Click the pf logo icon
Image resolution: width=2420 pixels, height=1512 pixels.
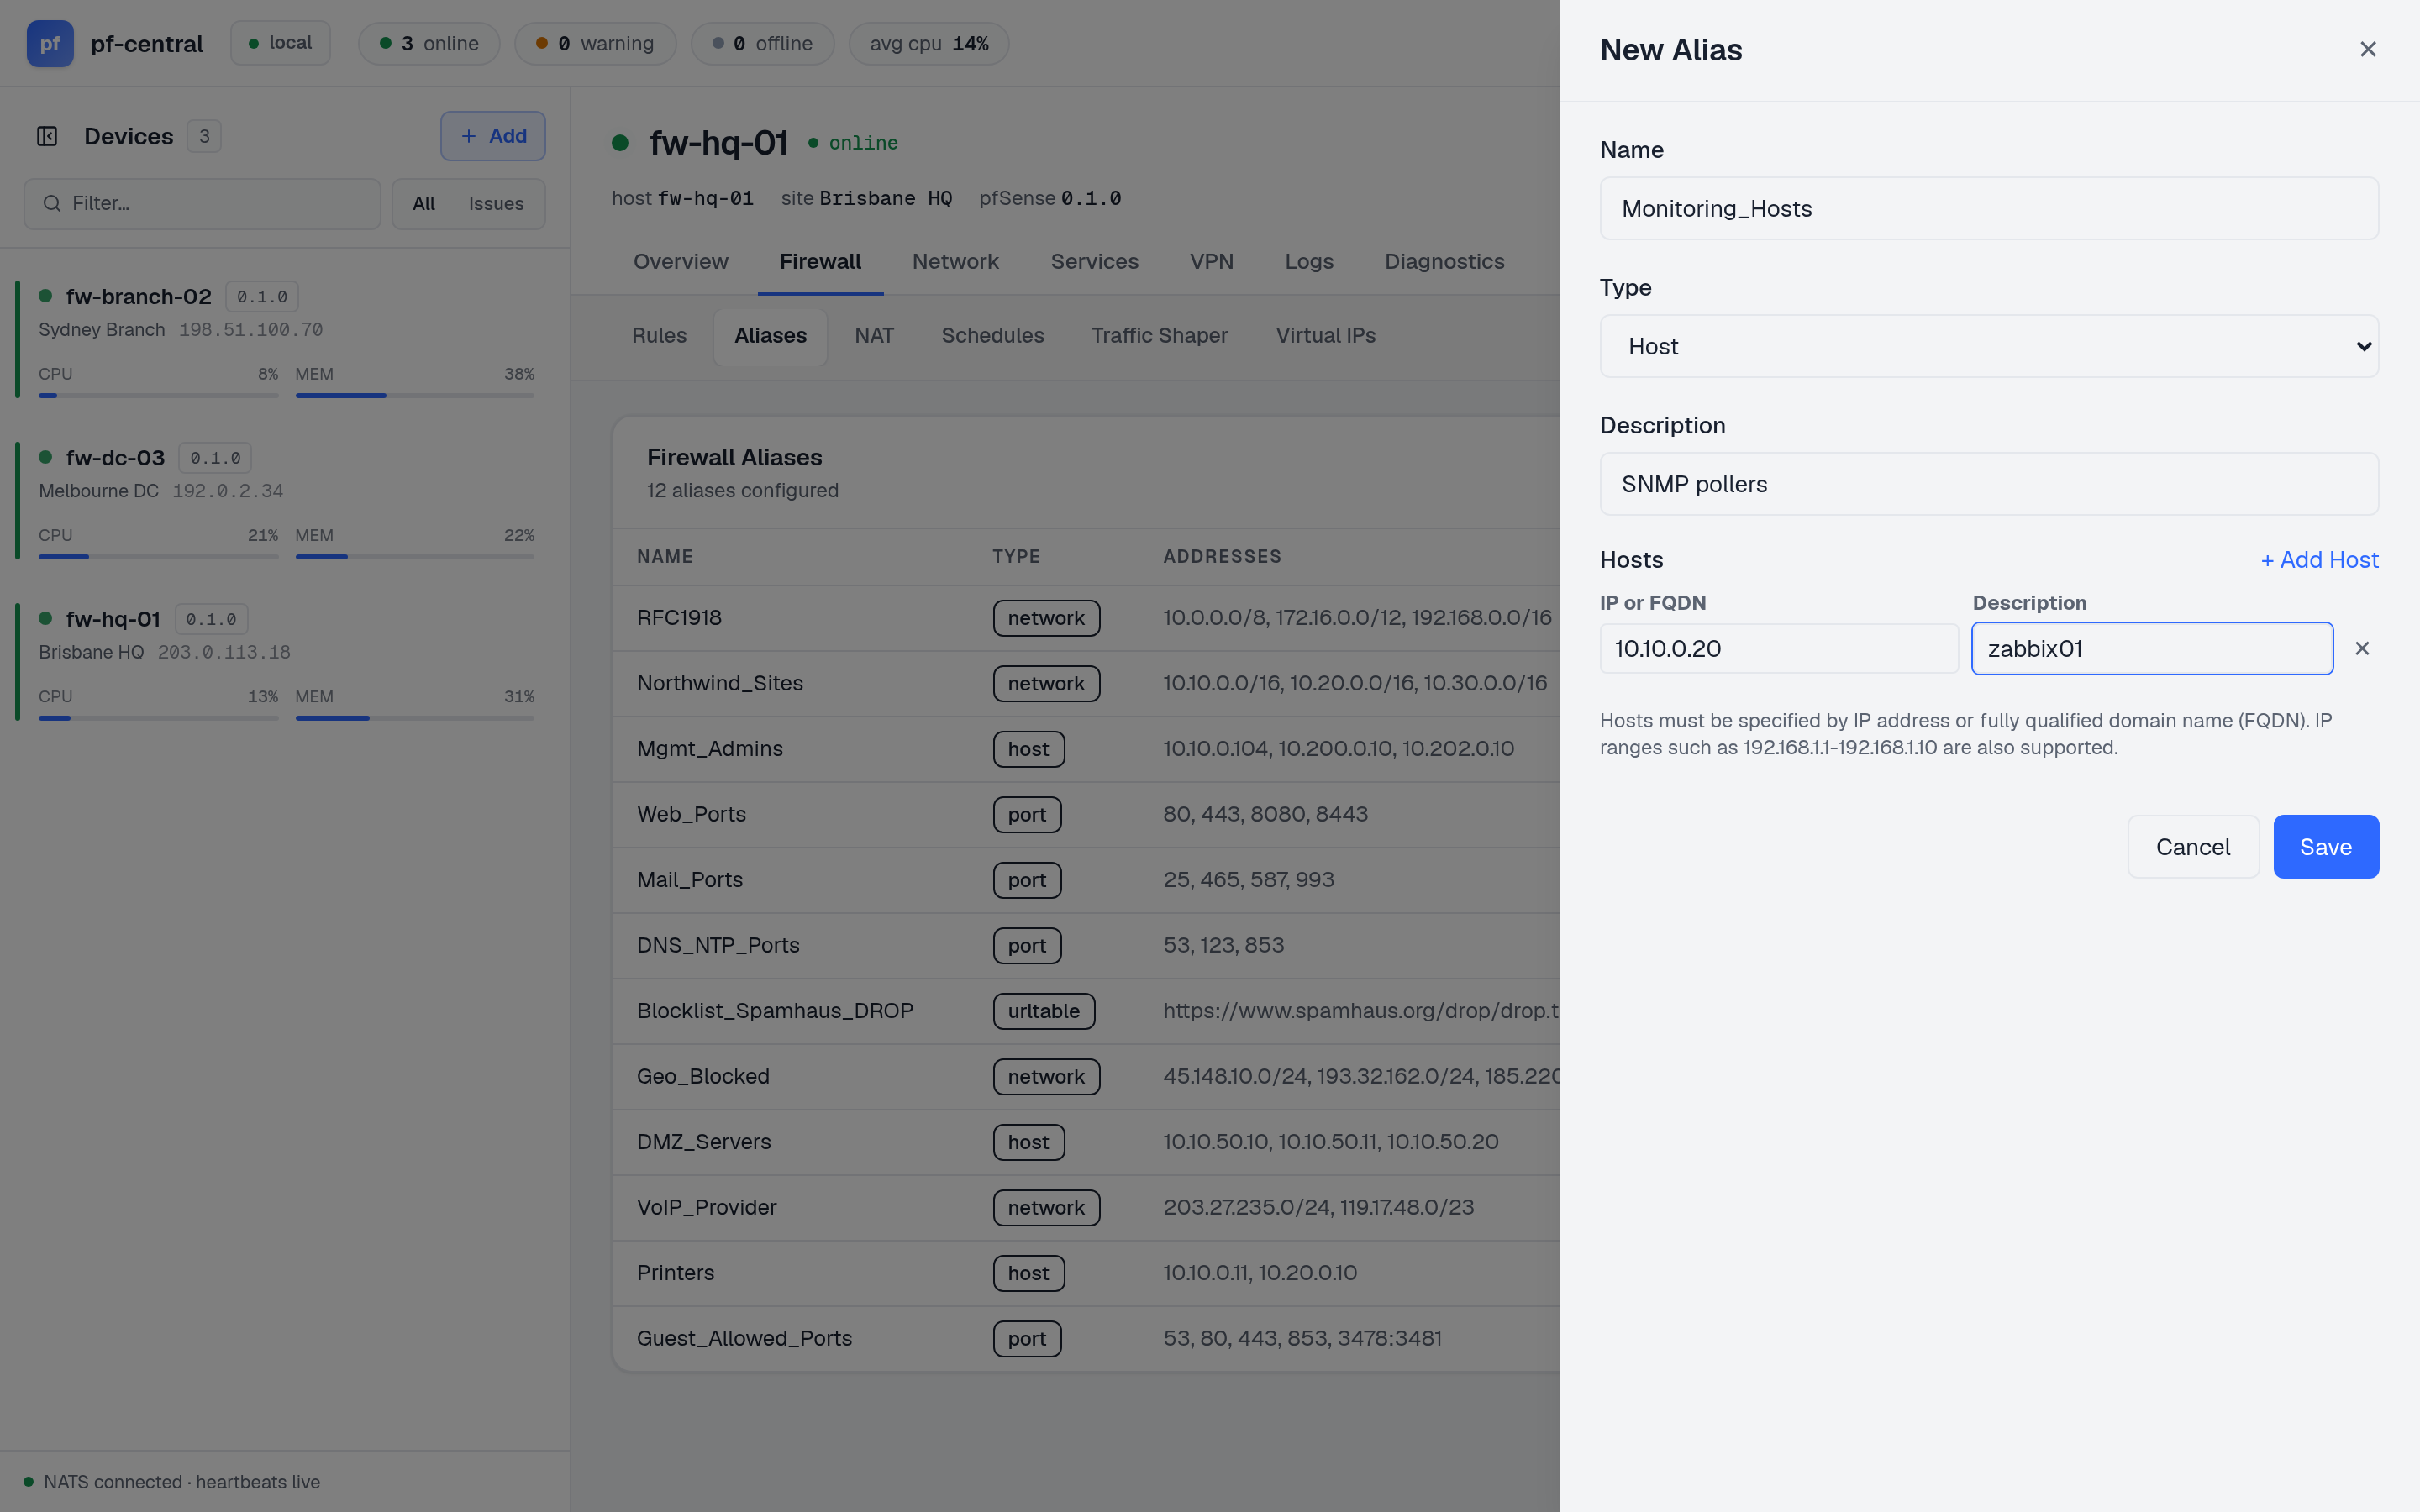[50, 43]
